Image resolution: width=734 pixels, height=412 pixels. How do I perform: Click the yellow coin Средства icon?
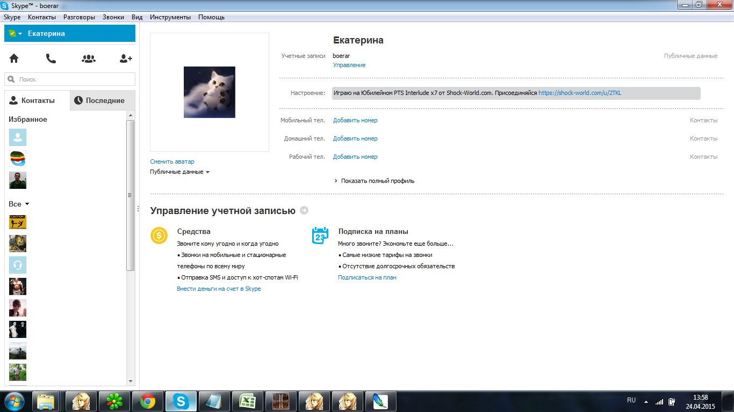pos(159,236)
